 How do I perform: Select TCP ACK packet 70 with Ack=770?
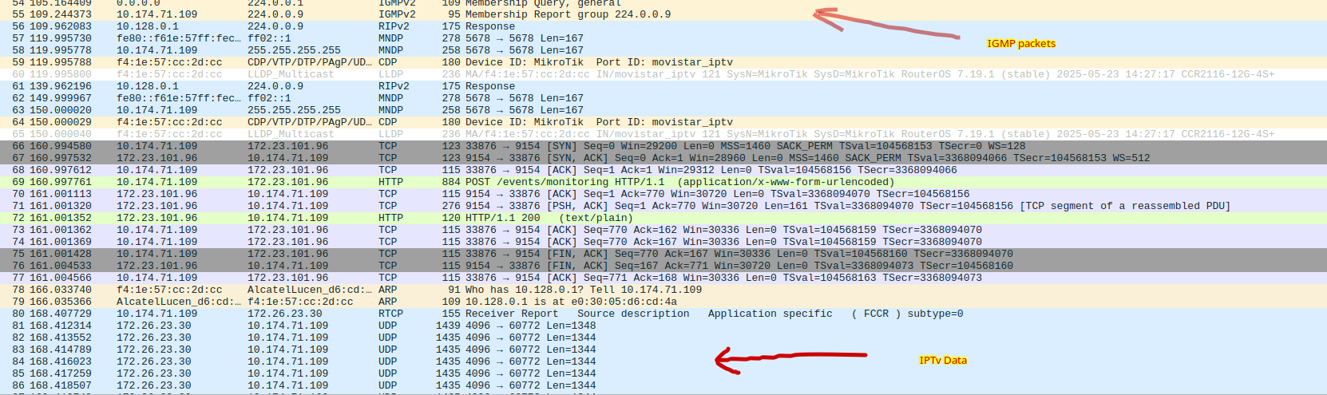point(663,194)
